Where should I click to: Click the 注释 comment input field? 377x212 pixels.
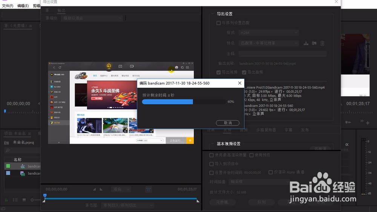[282, 54]
